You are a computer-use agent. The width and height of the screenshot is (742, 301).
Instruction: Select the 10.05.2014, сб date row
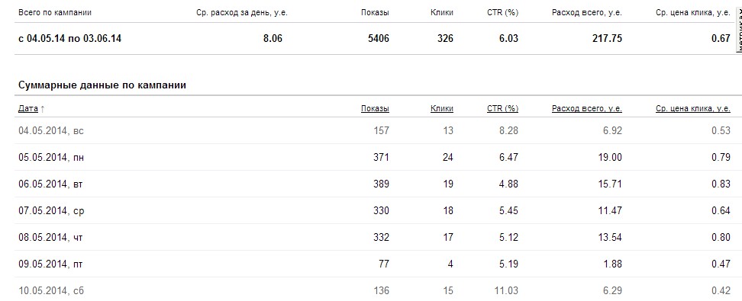tap(374, 290)
